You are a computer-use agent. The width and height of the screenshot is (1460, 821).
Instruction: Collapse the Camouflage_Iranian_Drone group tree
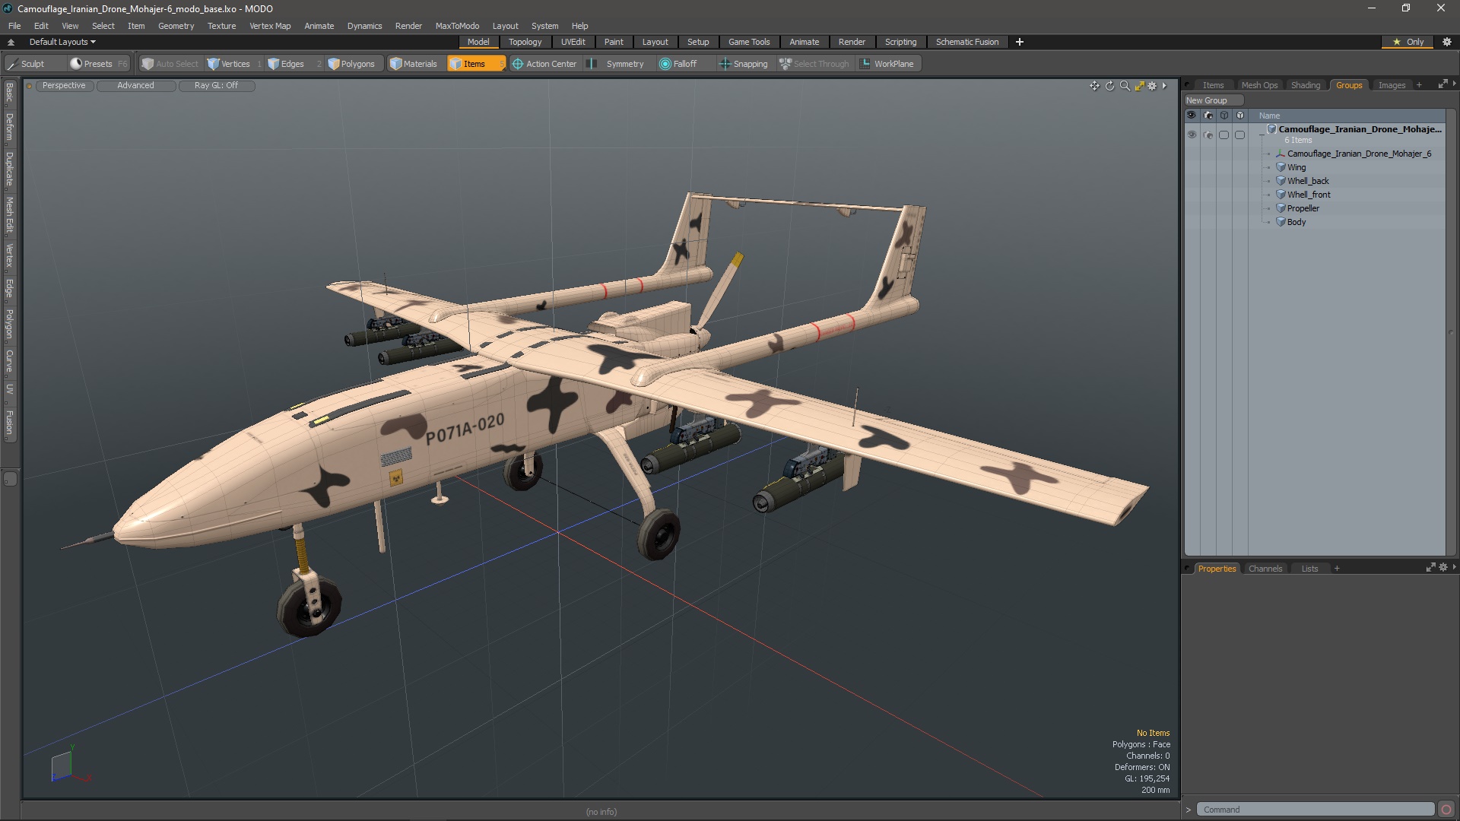(1262, 134)
